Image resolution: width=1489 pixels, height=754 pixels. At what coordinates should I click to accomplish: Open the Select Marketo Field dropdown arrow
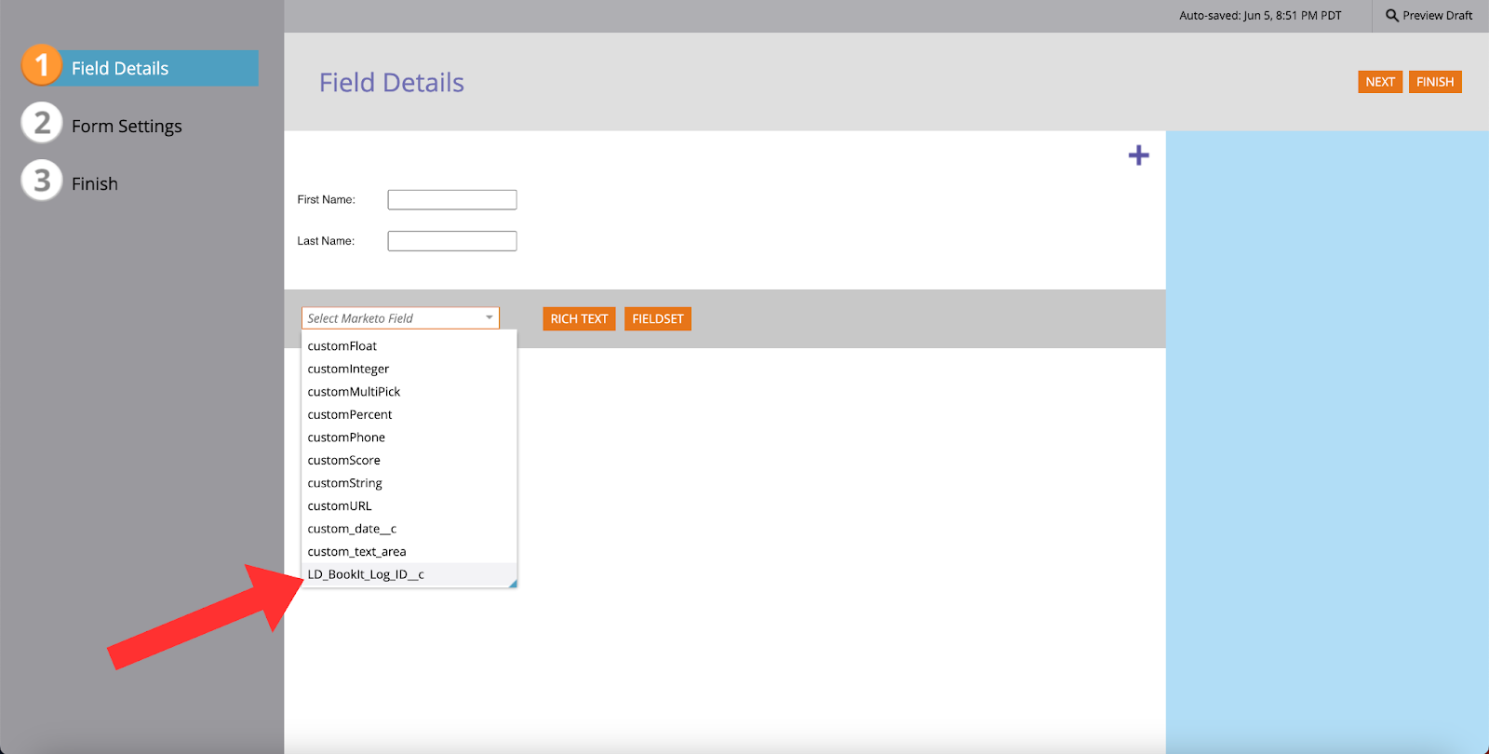pyautogui.click(x=489, y=318)
